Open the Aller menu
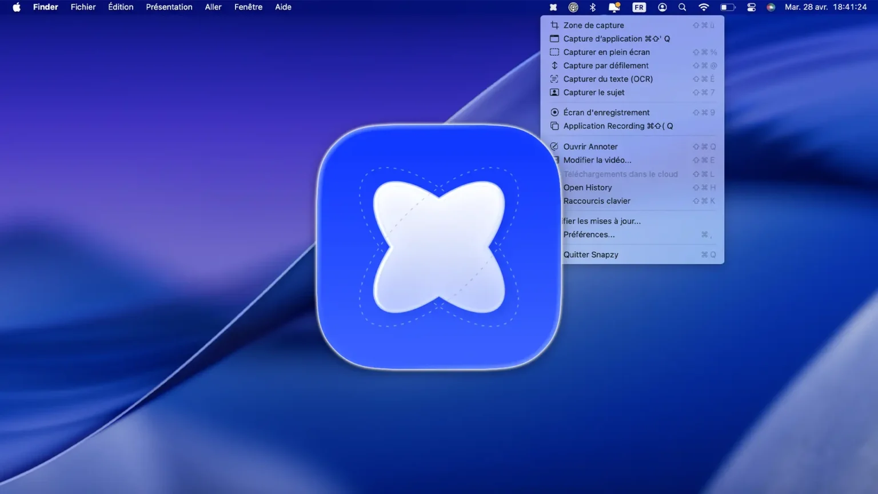 coord(213,7)
